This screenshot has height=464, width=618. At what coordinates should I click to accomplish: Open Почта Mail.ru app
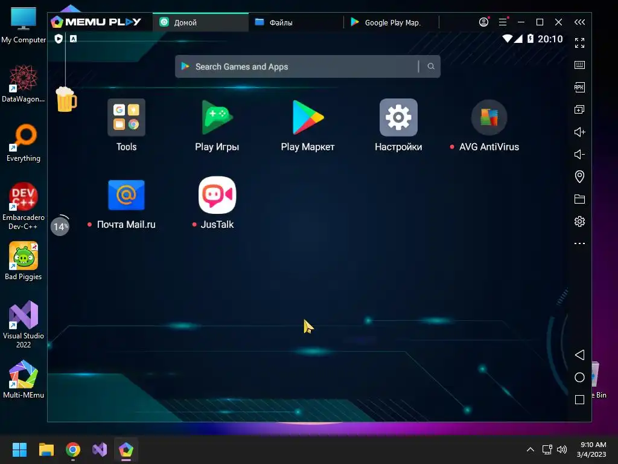click(126, 195)
